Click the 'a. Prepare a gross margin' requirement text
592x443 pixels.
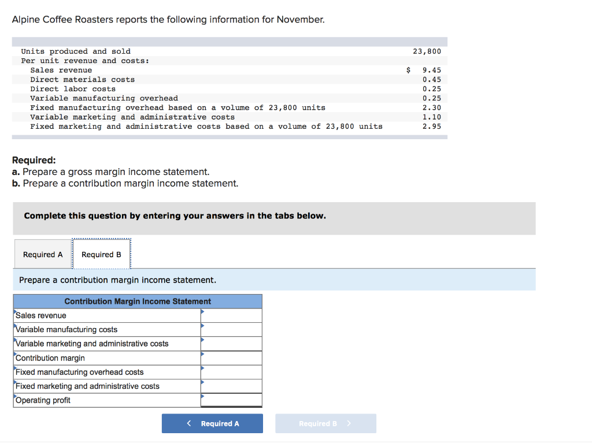pos(110,172)
